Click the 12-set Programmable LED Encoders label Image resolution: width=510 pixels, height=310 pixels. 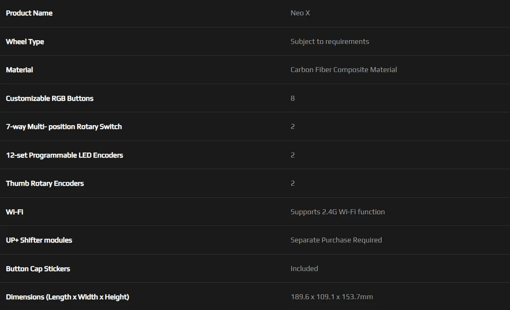pyautogui.click(x=65, y=155)
